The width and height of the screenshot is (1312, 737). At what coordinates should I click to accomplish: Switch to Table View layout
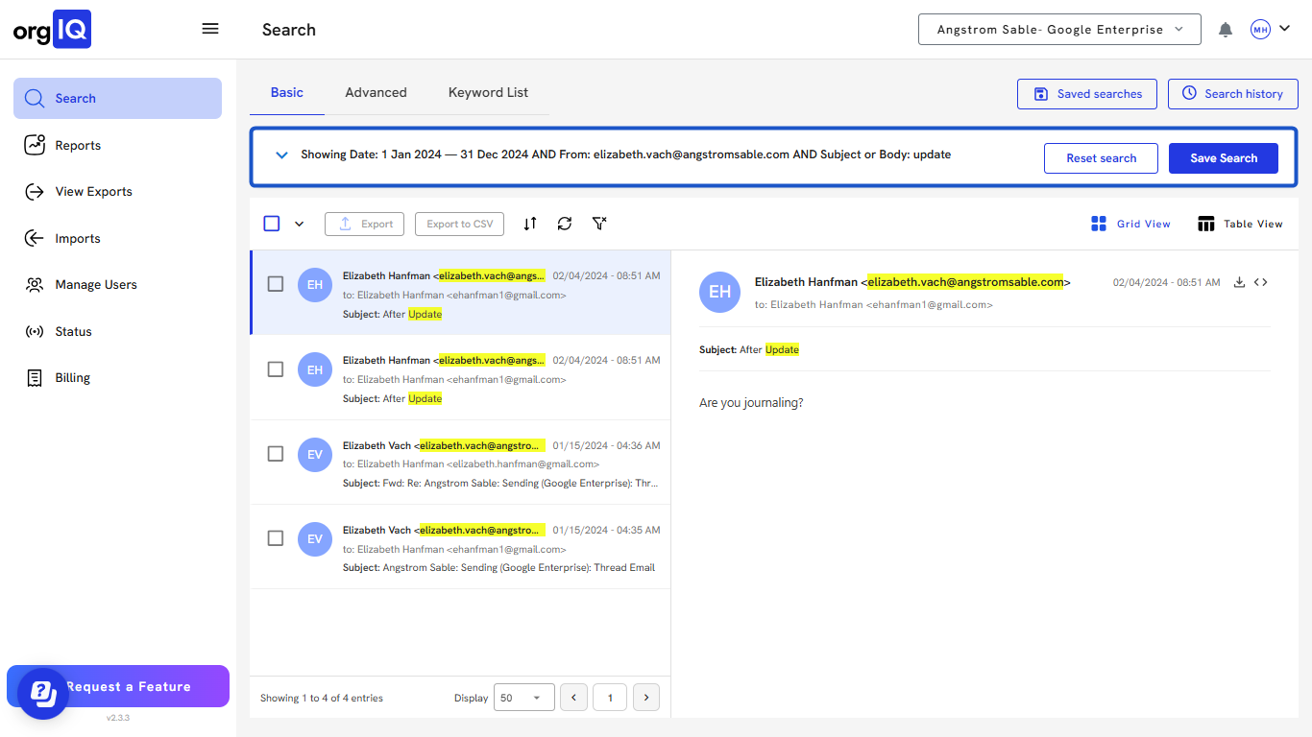(x=1240, y=224)
